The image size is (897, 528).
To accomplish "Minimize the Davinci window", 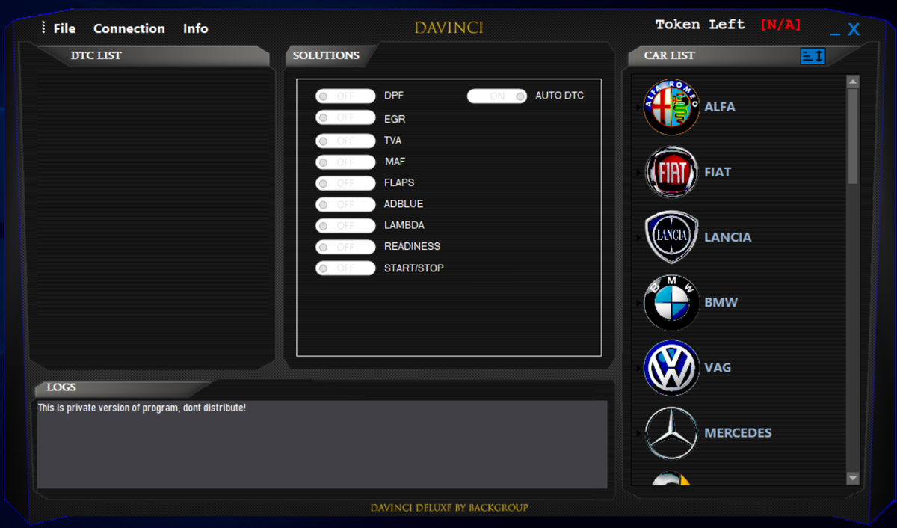I will tap(835, 34).
